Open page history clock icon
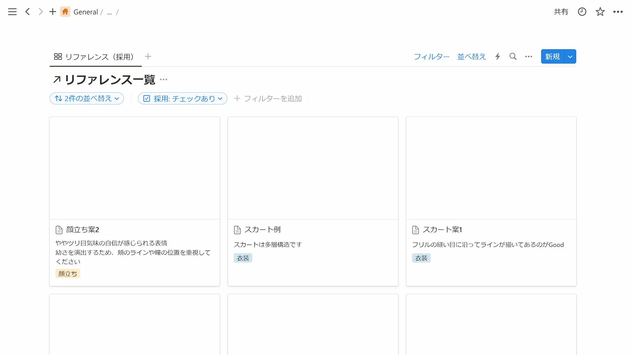Viewport: 631px width, 355px height. pyautogui.click(x=582, y=12)
